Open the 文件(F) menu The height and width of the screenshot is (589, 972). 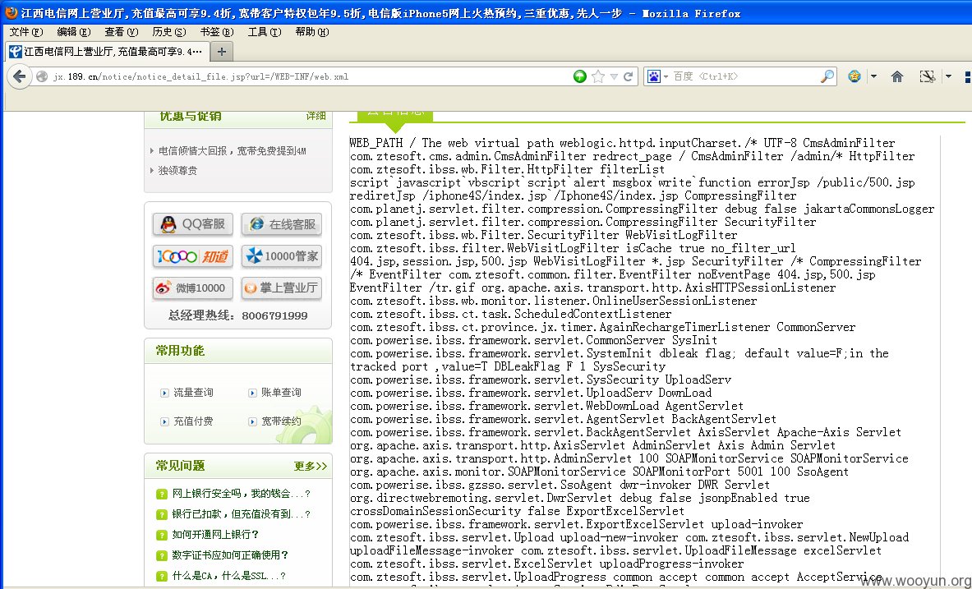coord(26,31)
